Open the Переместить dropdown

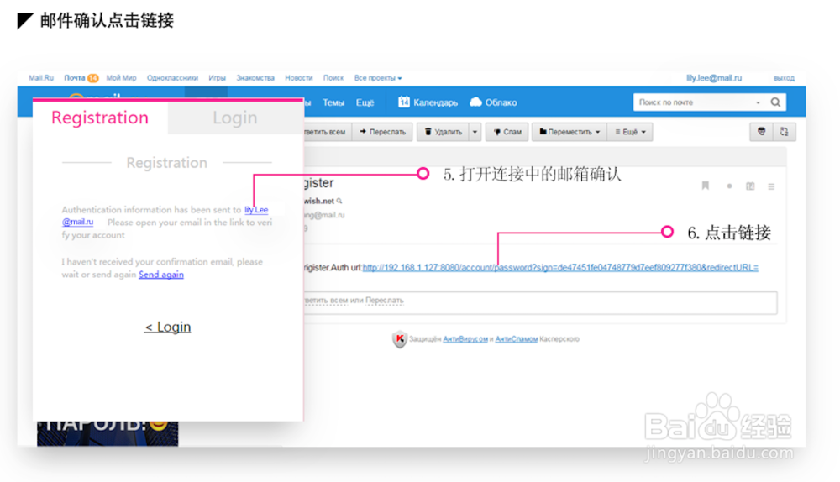point(570,132)
